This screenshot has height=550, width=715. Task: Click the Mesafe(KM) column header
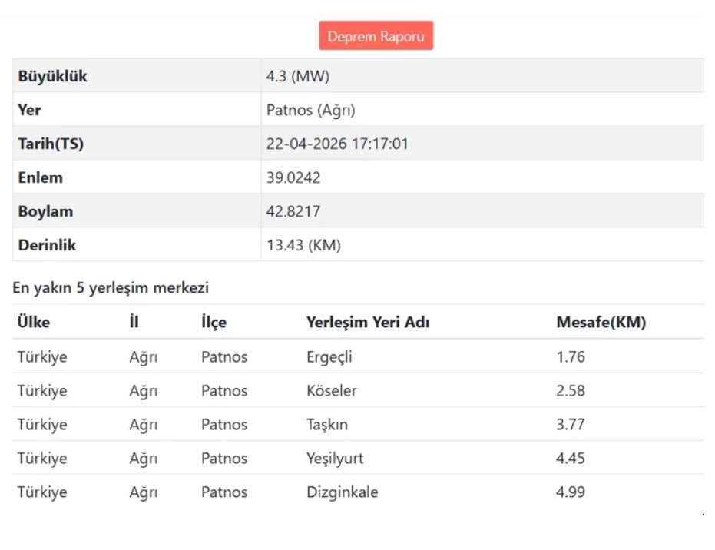click(601, 323)
